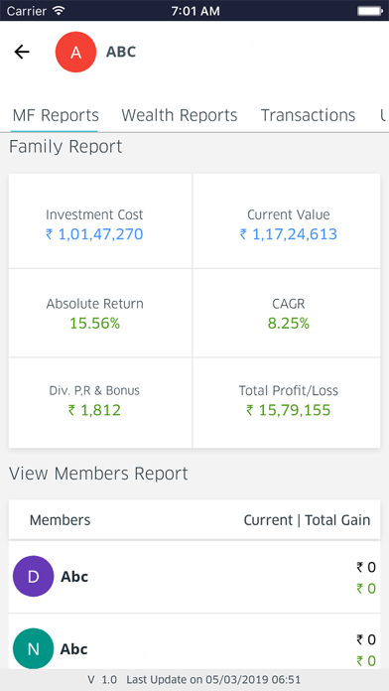
Task: Open the first Abc member row
Action: coord(194,577)
